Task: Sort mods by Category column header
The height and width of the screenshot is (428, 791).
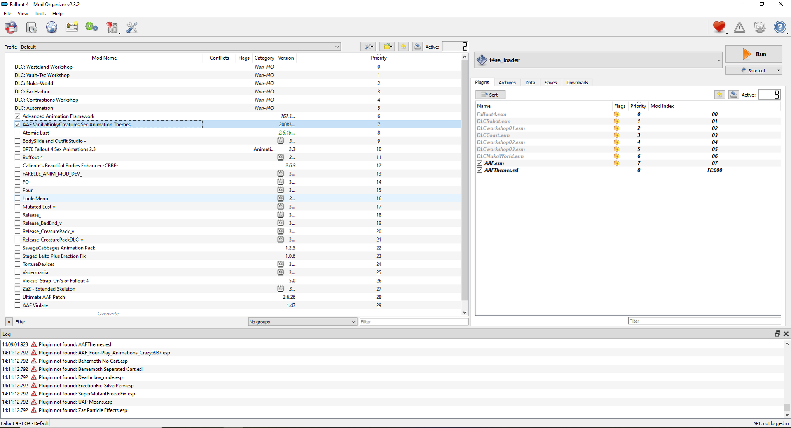Action: pyautogui.click(x=264, y=58)
